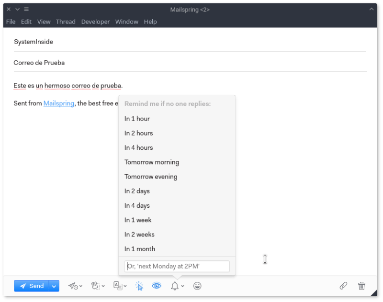Expand the Send button dropdown arrow

tap(54, 286)
